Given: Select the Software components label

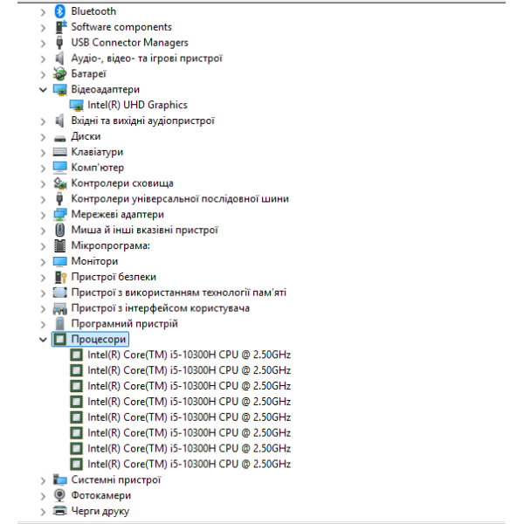Looking at the screenshot, I should pos(121,27).
